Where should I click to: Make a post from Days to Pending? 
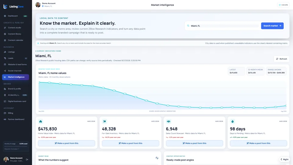(x=259, y=143)
